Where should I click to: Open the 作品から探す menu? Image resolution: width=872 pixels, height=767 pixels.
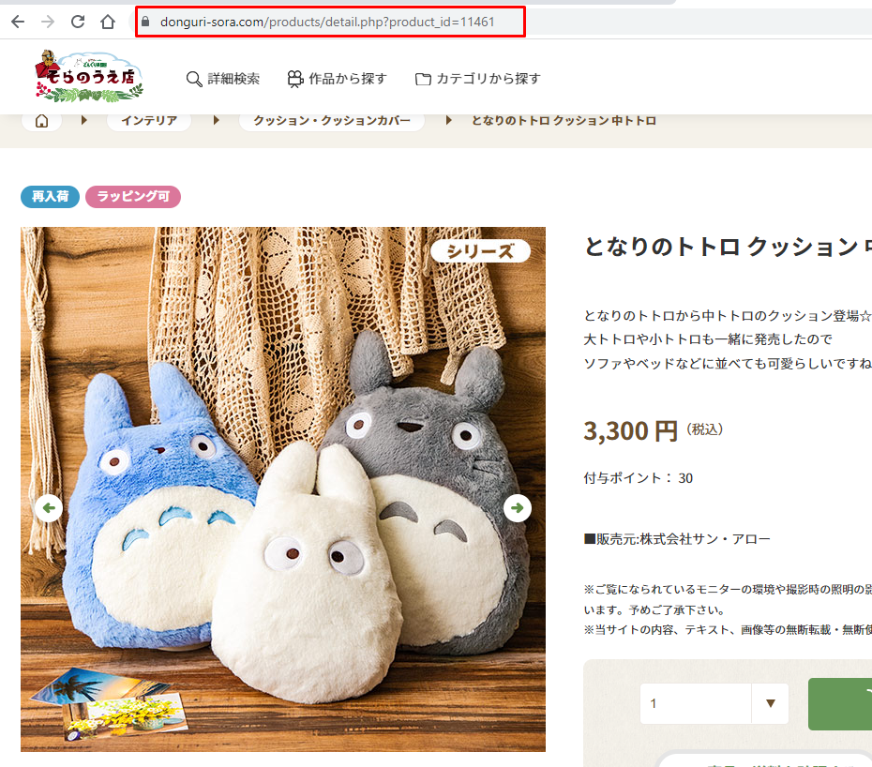tap(348, 79)
